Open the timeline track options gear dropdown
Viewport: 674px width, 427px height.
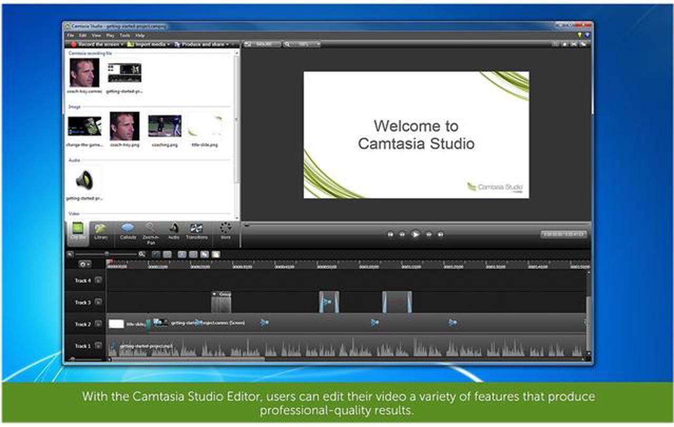[x=84, y=264]
